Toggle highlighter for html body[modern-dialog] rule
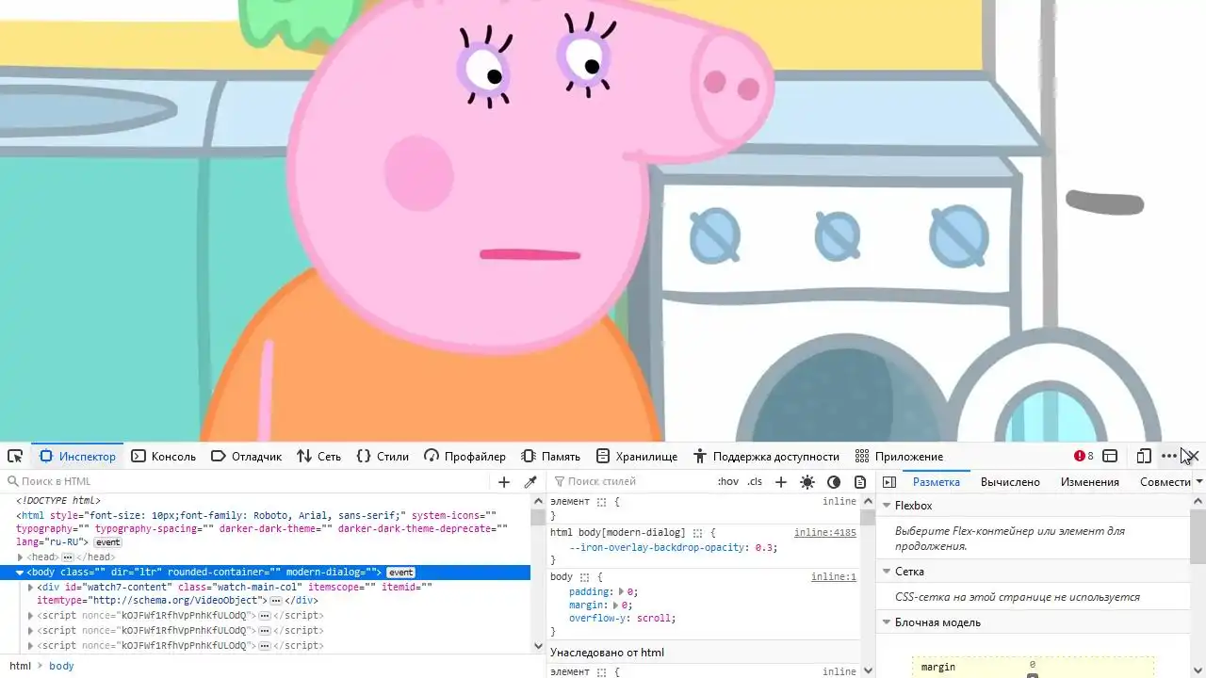 pos(698,533)
